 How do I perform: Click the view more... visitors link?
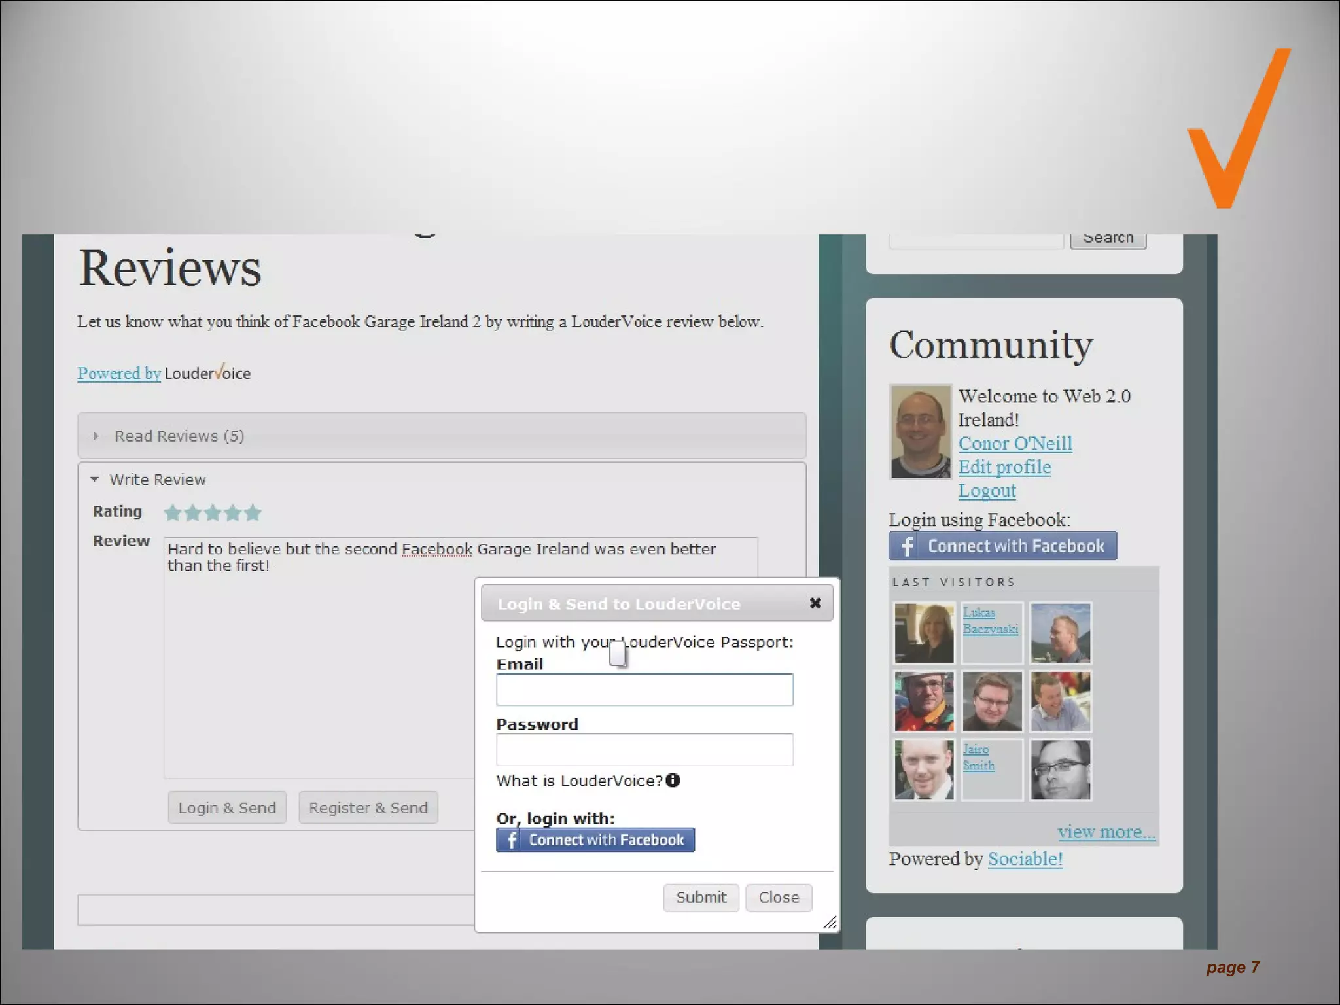[1106, 832]
